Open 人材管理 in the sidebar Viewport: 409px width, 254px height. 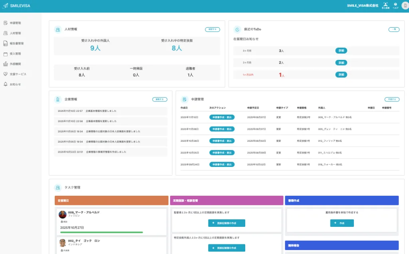coord(15,33)
